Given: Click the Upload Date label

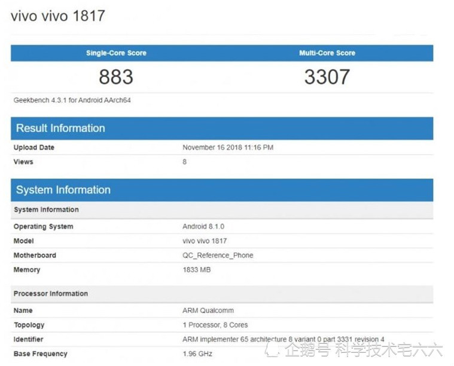Looking at the screenshot, I should pyautogui.click(x=34, y=147).
